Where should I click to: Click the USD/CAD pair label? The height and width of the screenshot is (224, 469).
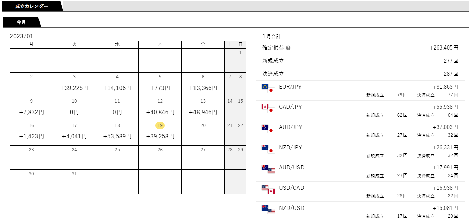[291, 188]
